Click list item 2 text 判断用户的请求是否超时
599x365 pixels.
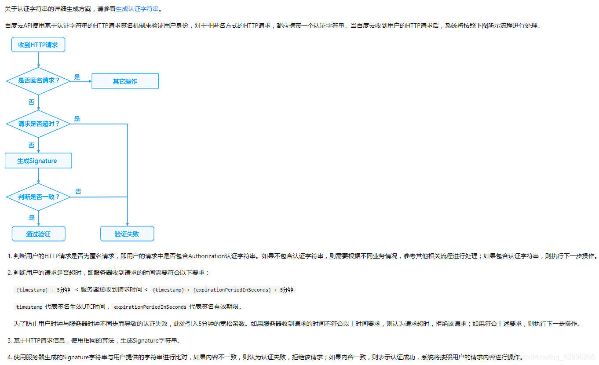(112, 273)
